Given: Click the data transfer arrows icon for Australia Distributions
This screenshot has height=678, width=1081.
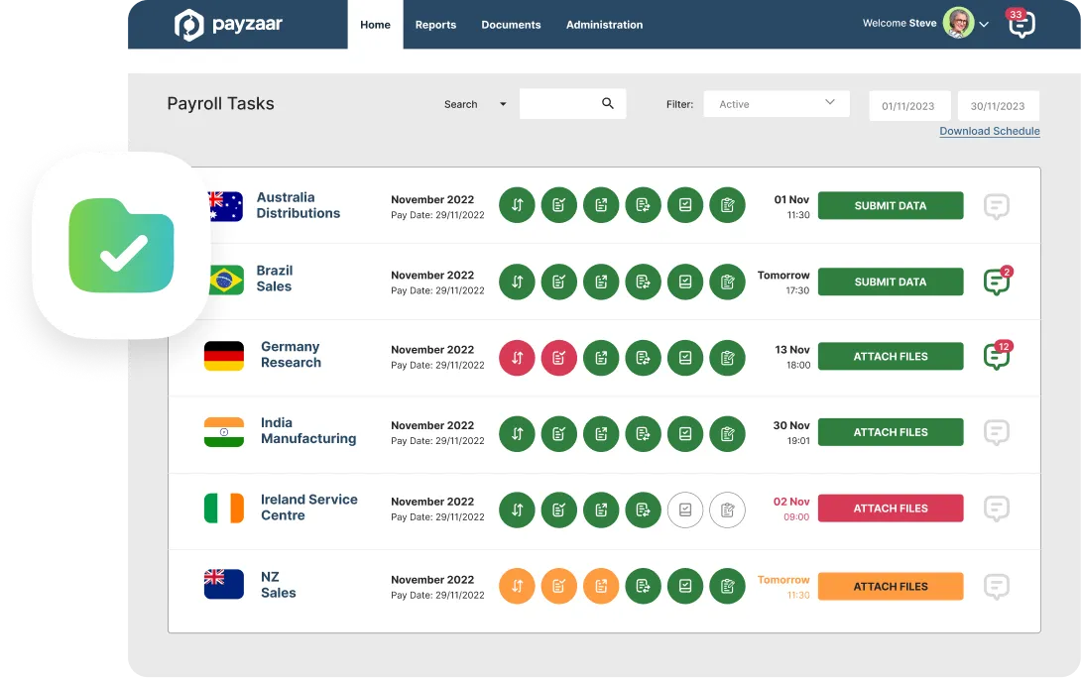Looking at the screenshot, I should point(517,205).
